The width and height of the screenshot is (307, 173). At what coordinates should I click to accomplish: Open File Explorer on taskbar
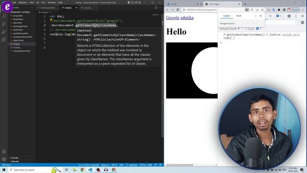coord(74,170)
